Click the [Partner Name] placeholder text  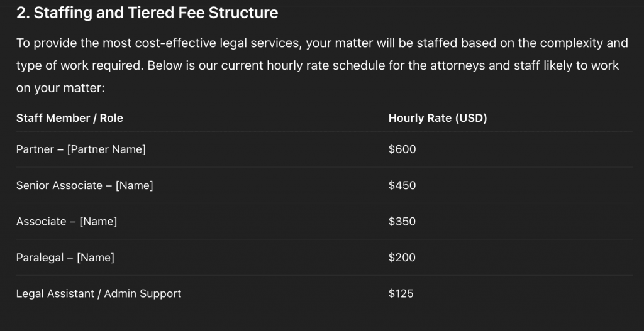tap(106, 149)
